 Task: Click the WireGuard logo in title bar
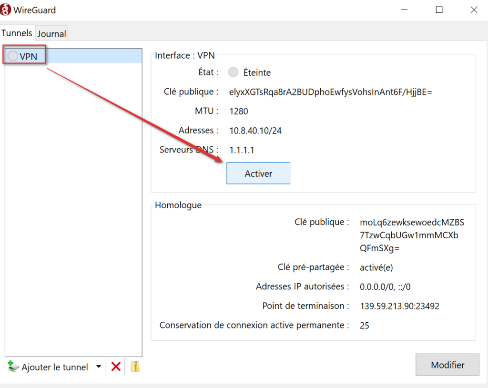coord(6,10)
